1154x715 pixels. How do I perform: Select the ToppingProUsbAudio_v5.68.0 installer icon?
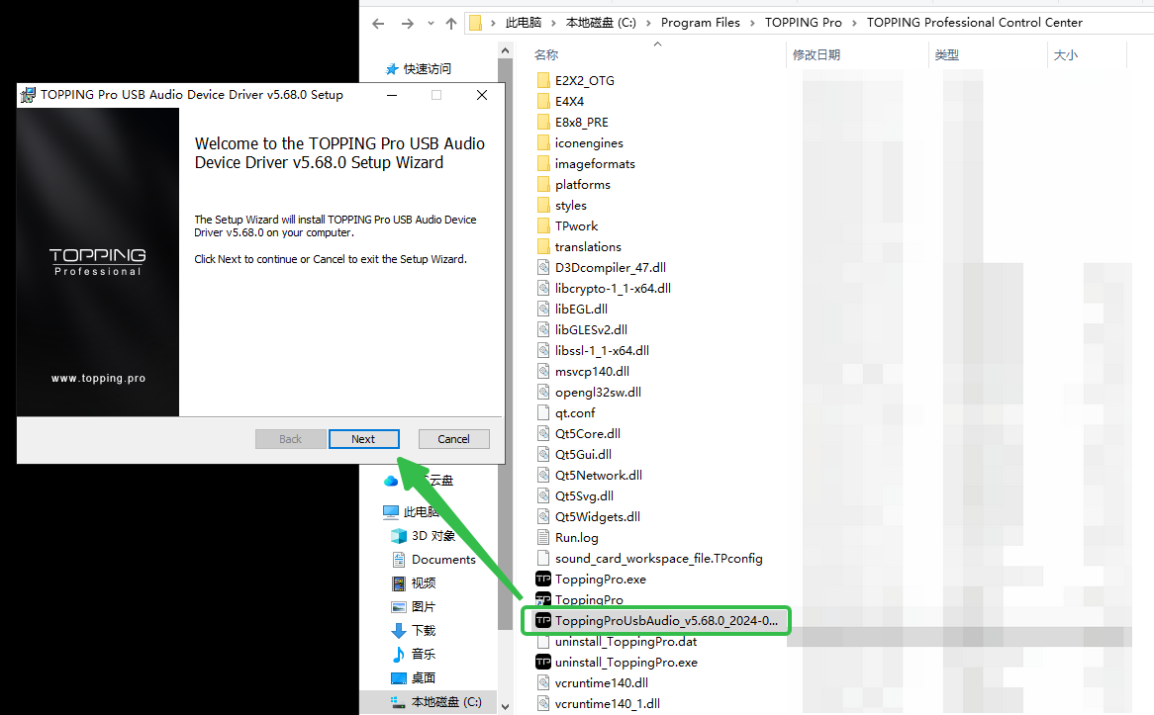tap(542, 620)
